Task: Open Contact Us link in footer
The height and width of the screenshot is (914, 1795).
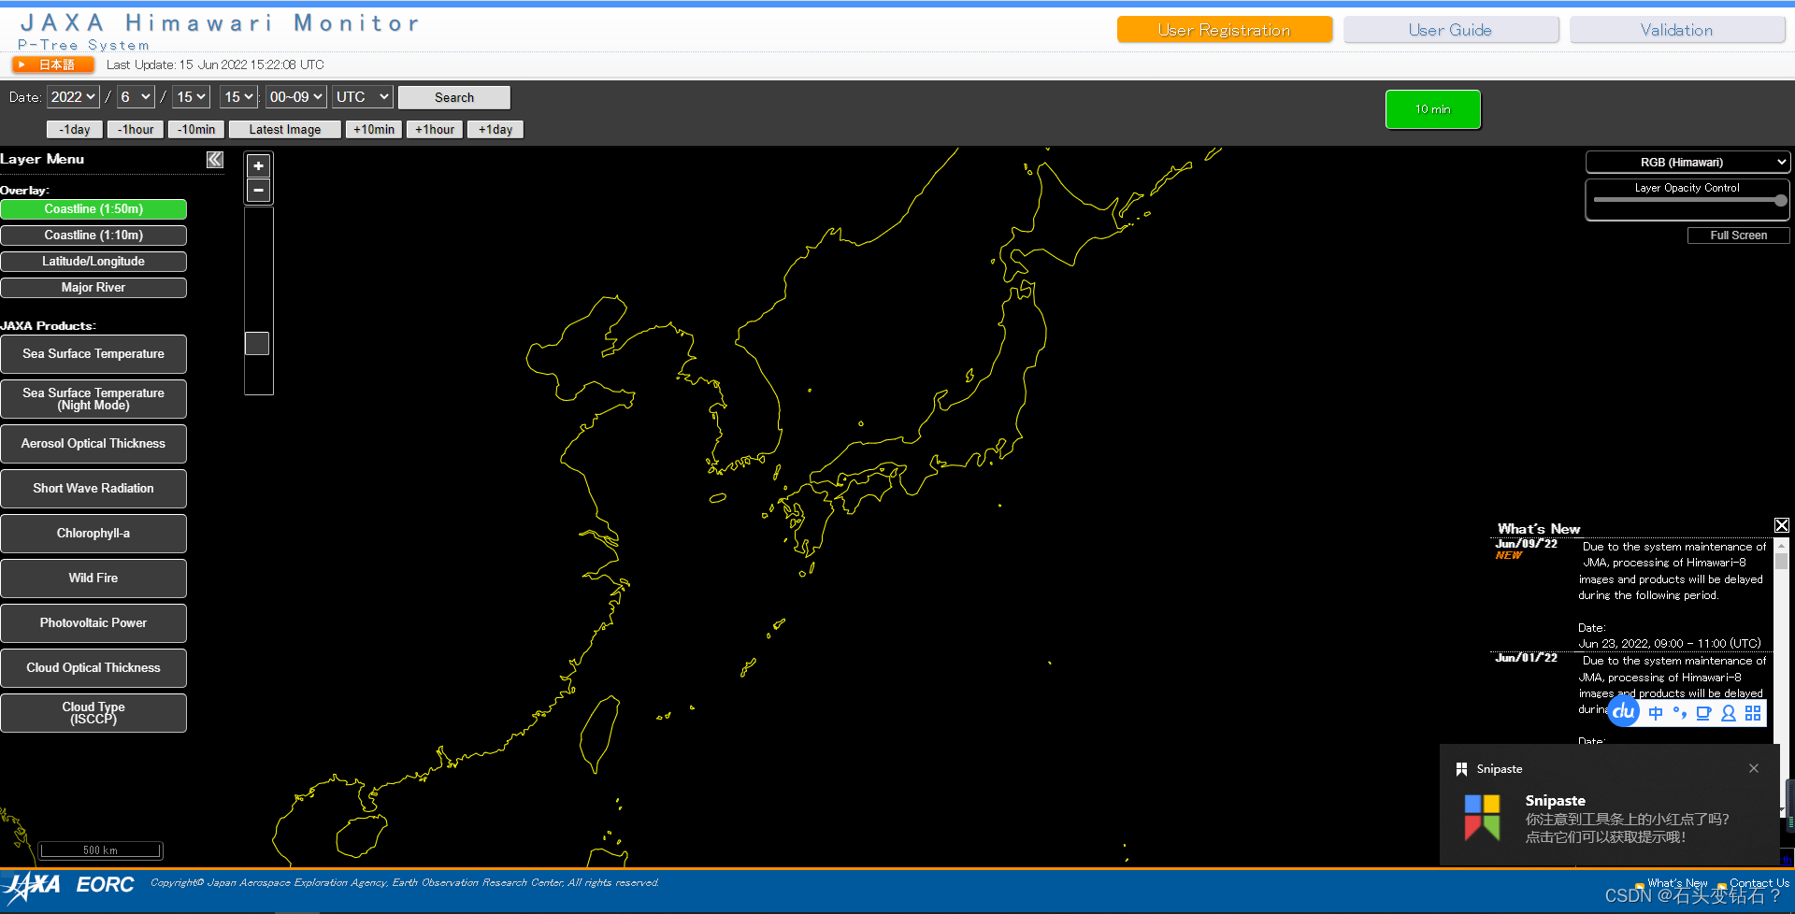Action: point(1759,883)
